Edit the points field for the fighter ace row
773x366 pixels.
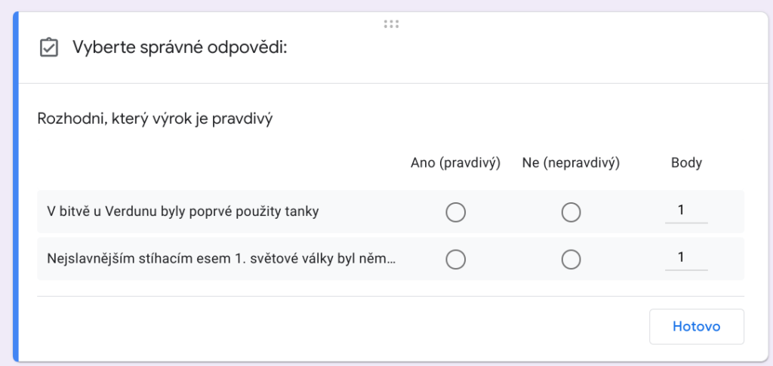685,257
